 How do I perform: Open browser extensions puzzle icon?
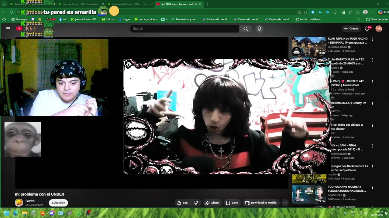[335, 12]
